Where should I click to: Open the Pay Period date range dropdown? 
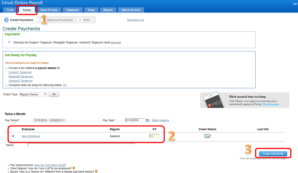(49, 120)
